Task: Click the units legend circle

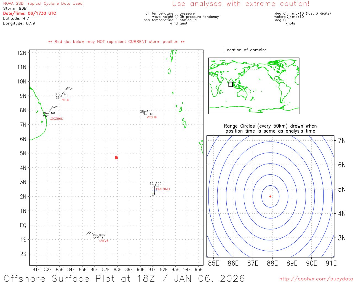Action: click(x=289, y=17)
